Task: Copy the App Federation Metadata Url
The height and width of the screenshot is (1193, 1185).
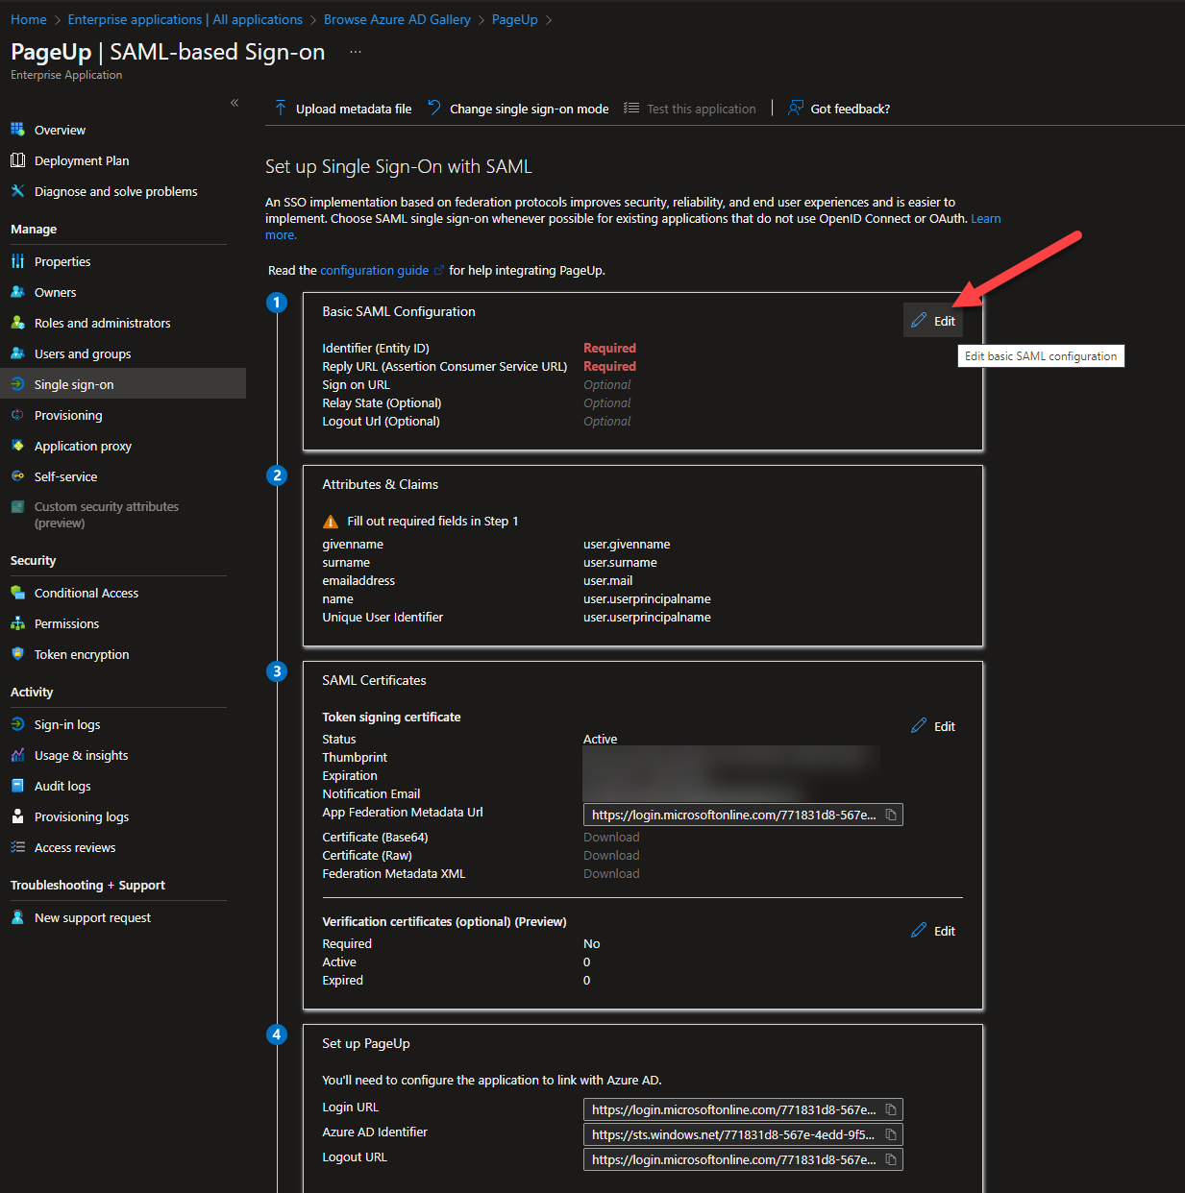Action: point(891,815)
